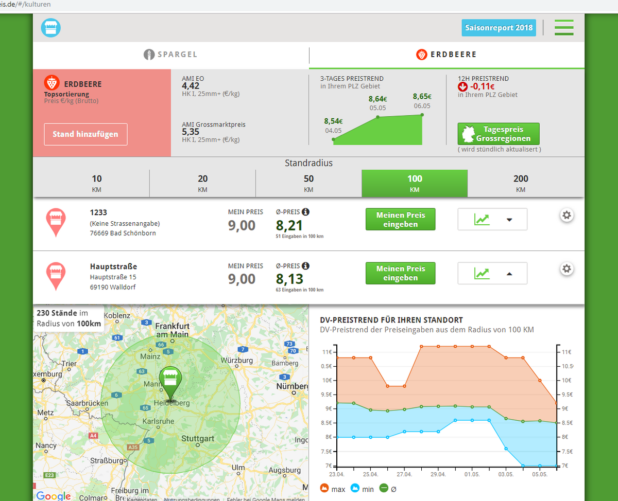Click the 8,65€ trend value for 06.05
This screenshot has width=618, height=501.
pyautogui.click(x=422, y=96)
